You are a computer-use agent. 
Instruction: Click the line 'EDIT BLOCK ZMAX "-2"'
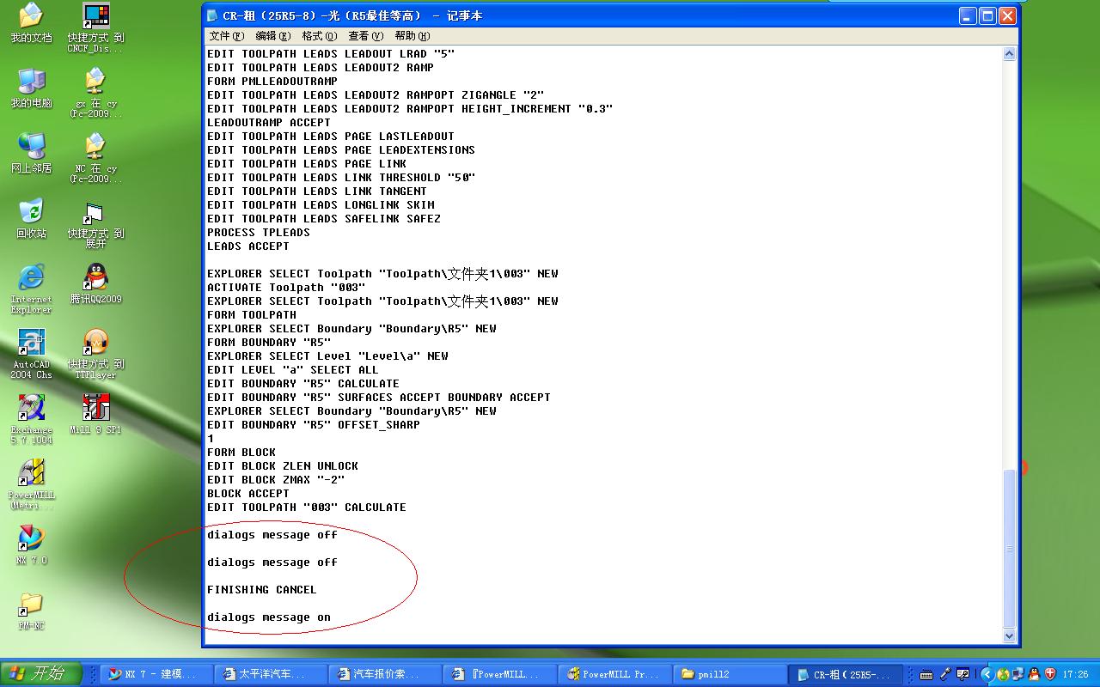click(276, 480)
